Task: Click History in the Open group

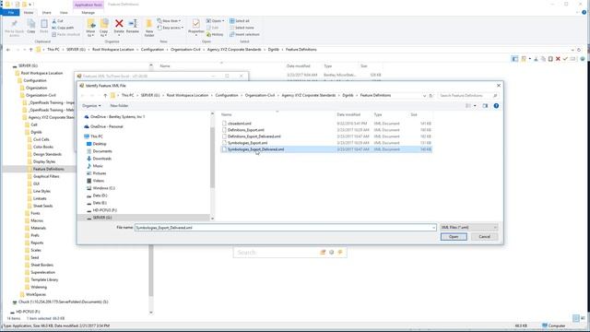Action: click(215, 35)
